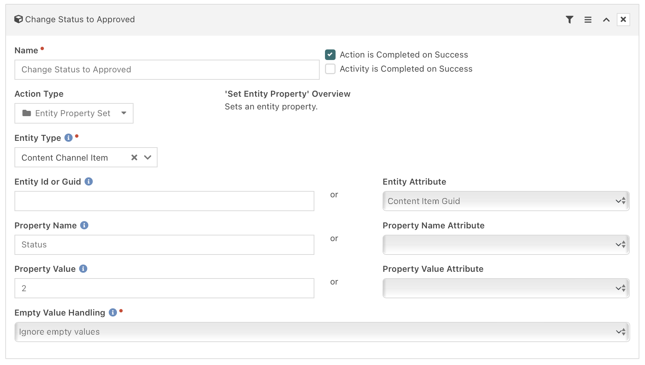Click the Entity Attribute label

pos(414,182)
